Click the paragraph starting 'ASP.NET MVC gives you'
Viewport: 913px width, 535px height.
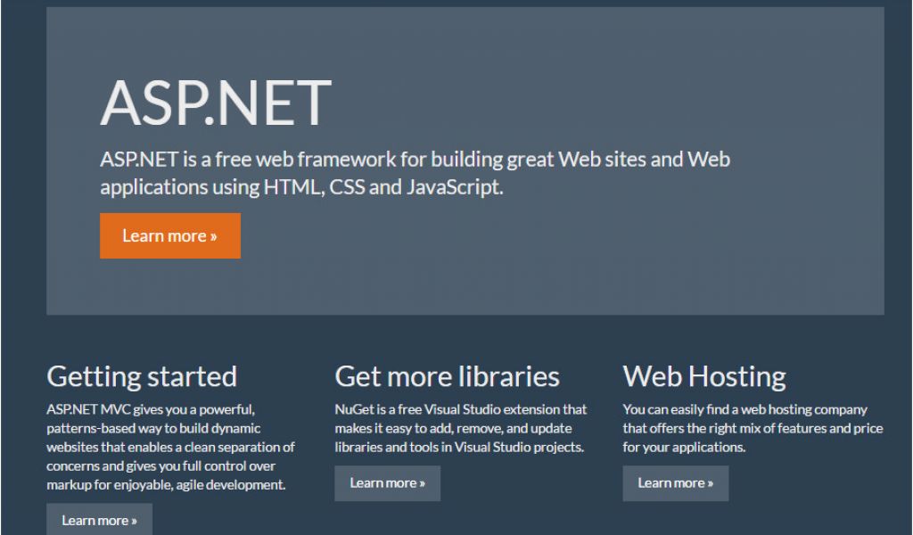(x=170, y=447)
